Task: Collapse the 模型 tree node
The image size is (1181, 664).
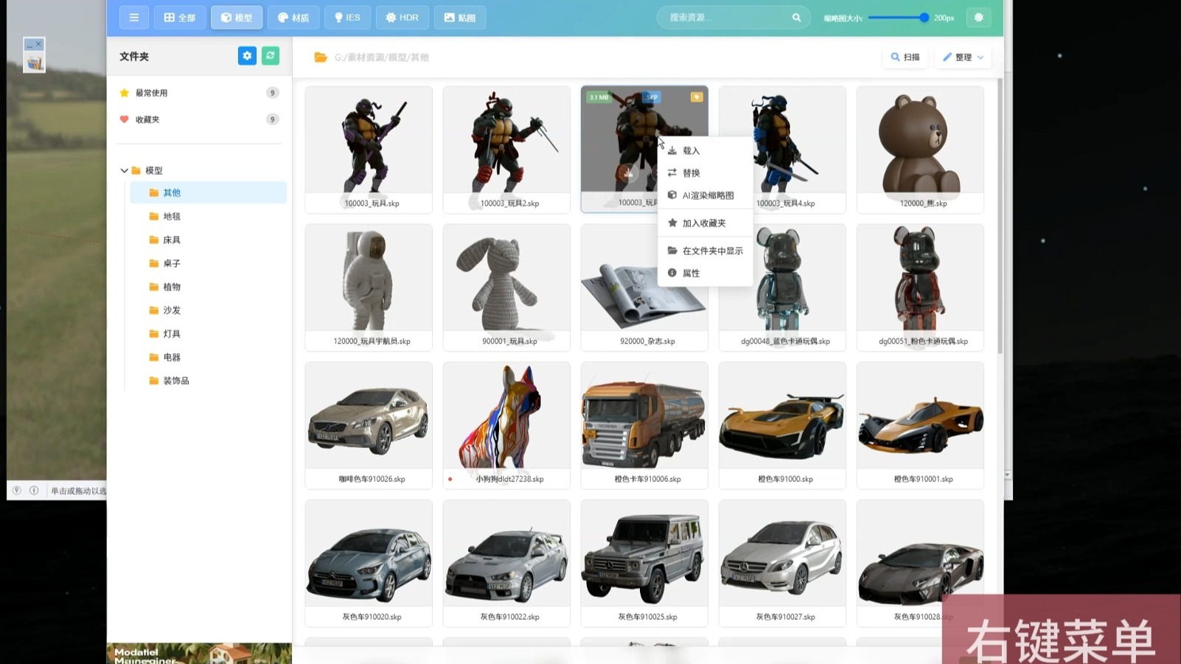Action: [x=125, y=170]
